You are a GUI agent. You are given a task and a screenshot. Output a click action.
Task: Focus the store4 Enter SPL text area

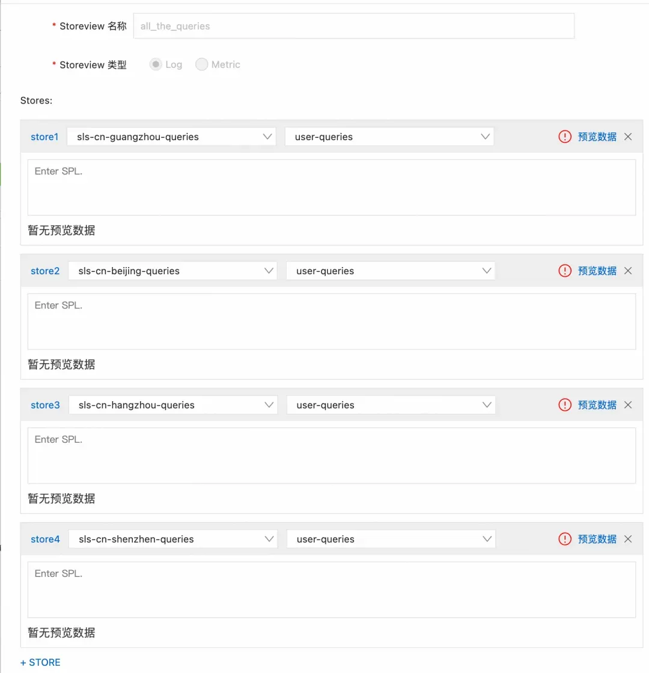tap(332, 590)
